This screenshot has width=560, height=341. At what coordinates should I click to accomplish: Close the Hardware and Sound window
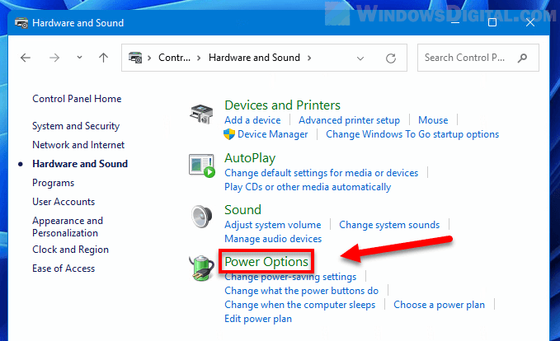click(530, 22)
